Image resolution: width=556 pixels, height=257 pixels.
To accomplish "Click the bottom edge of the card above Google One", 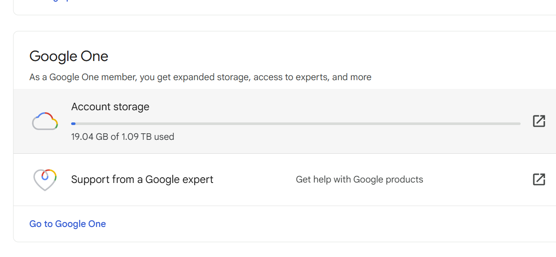I will 284,15.
